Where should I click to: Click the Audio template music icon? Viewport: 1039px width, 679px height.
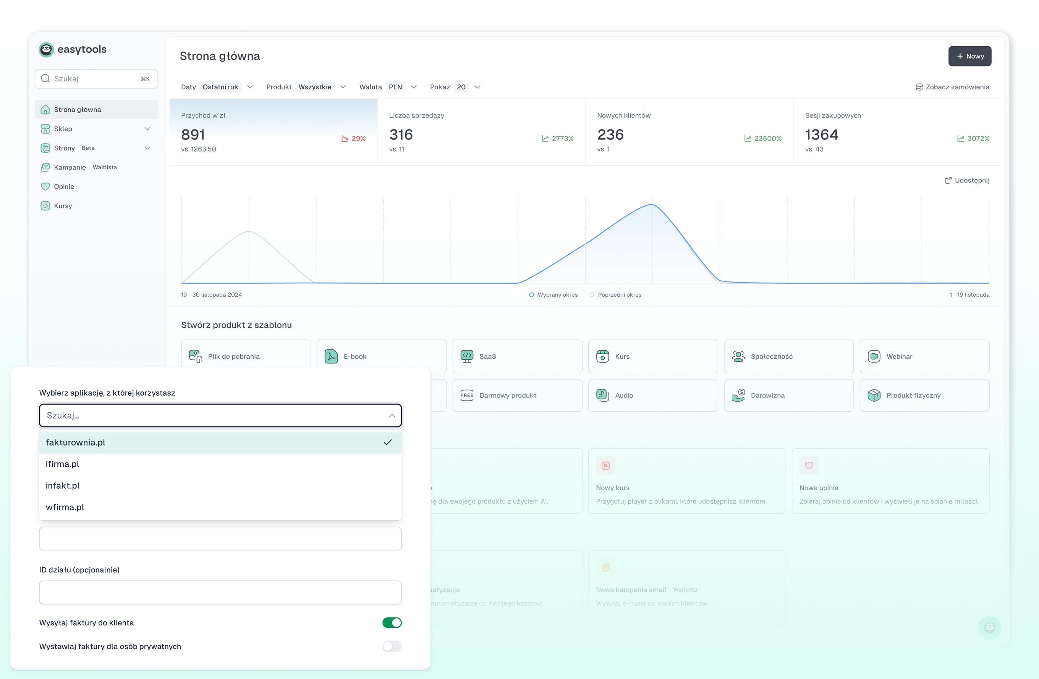(x=602, y=395)
